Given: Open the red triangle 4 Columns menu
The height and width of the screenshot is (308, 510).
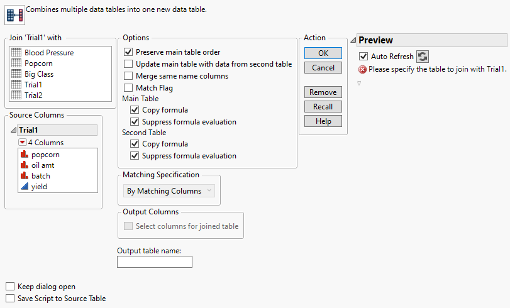Looking at the screenshot, I should tap(23, 143).
